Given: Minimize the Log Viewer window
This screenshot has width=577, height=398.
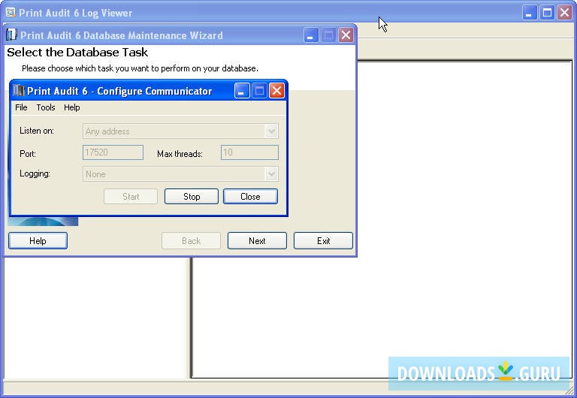Looking at the screenshot, I should click(x=530, y=13).
